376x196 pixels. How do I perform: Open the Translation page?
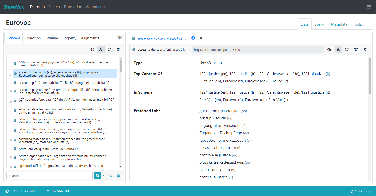click(73, 7)
